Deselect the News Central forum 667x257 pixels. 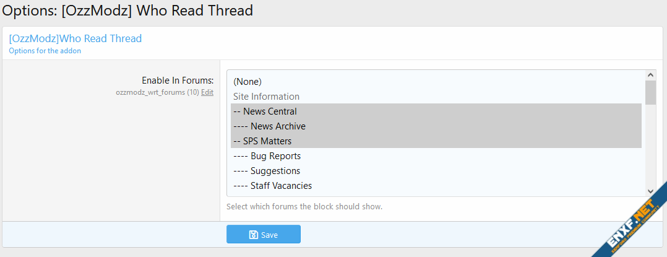coord(269,111)
